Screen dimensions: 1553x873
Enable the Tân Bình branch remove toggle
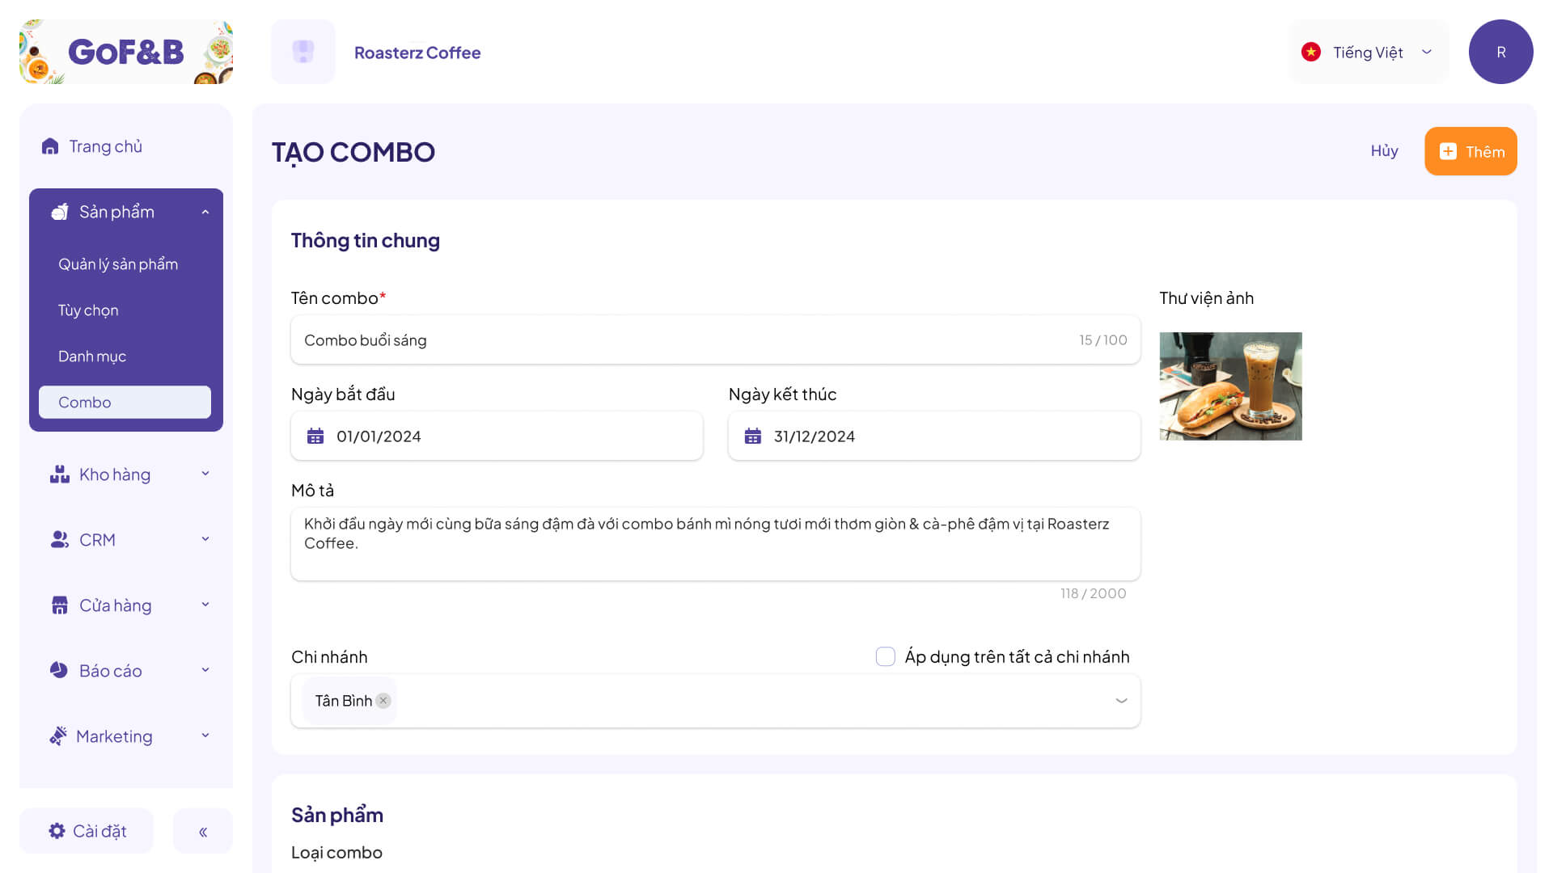pyautogui.click(x=384, y=700)
